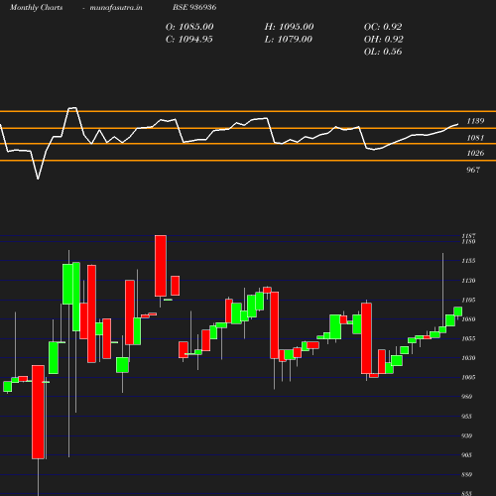This screenshot has height=496, width=496.
Task: Click the price axis label "1080"
Action: [x=468, y=319]
